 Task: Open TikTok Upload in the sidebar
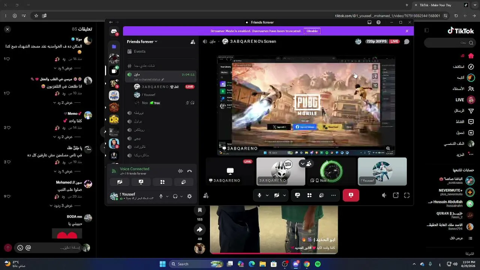coord(465,133)
